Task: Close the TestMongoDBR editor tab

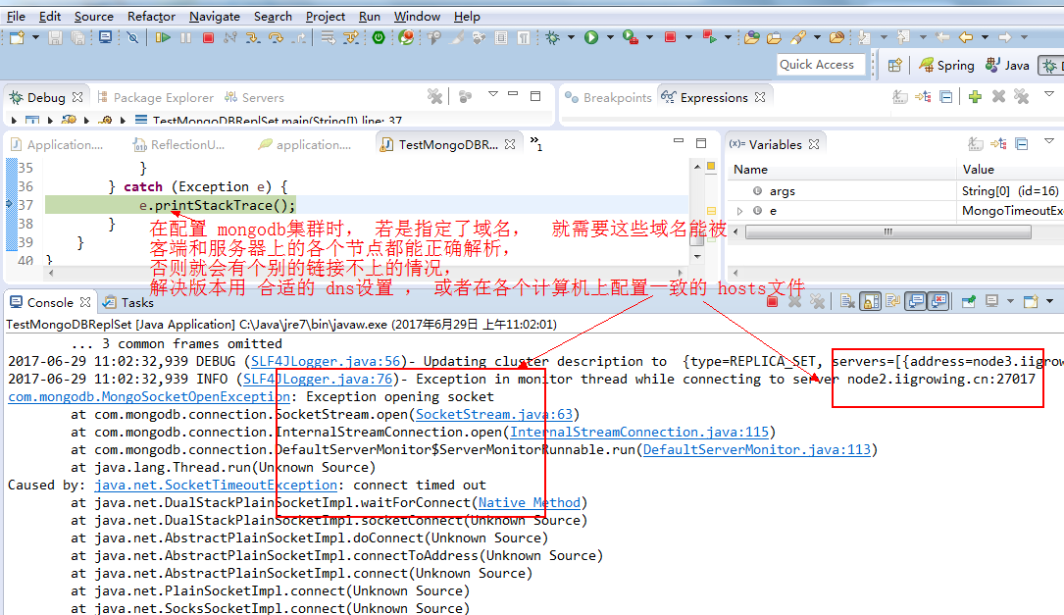Action: click(510, 144)
